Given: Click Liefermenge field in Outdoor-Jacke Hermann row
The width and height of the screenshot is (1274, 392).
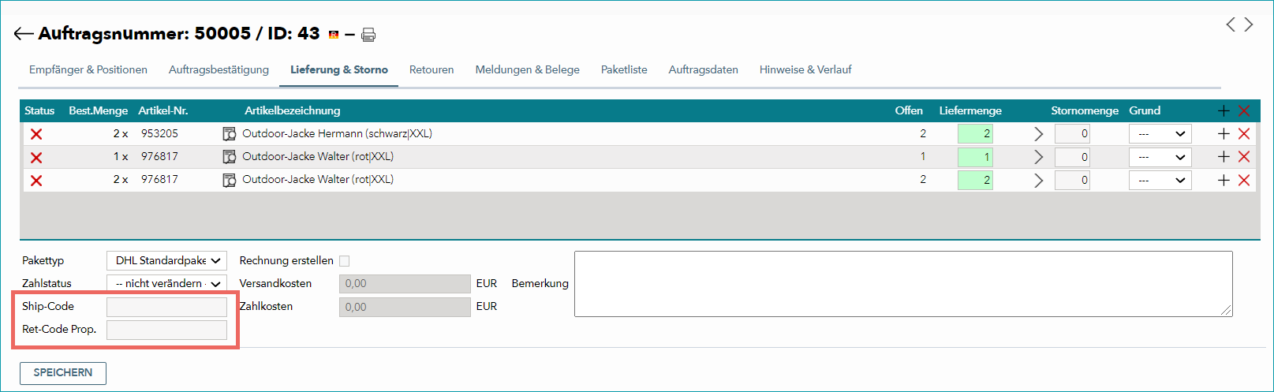Looking at the screenshot, I should (975, 134).
